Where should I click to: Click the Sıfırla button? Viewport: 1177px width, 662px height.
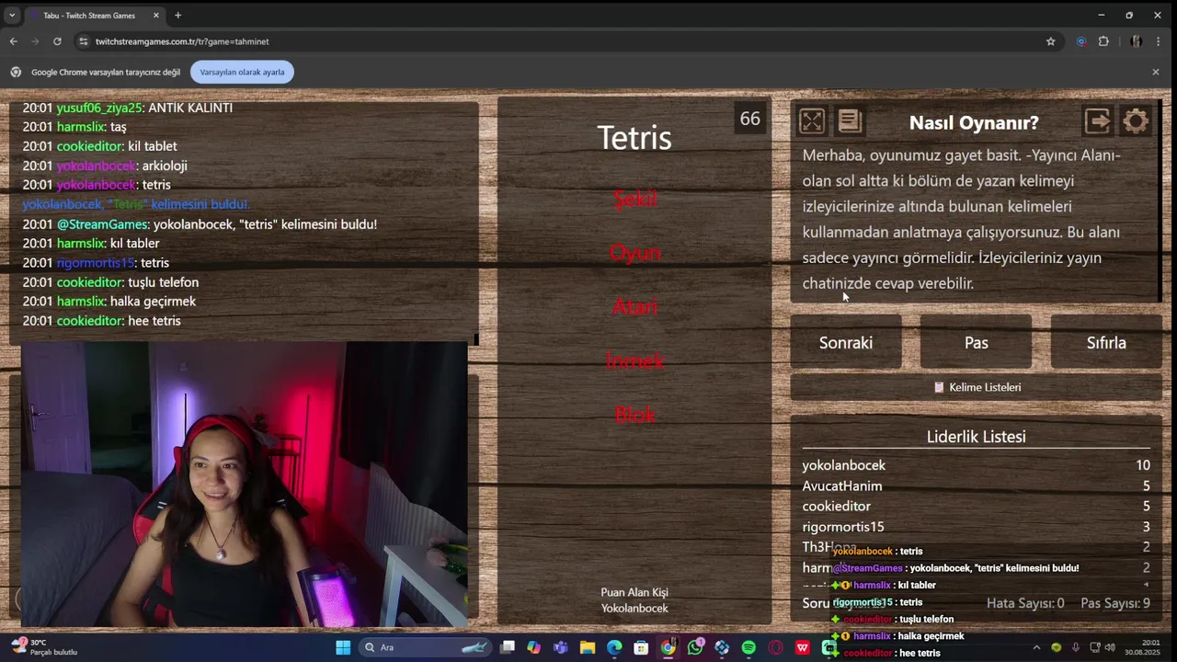click(x=1106, y=343)
